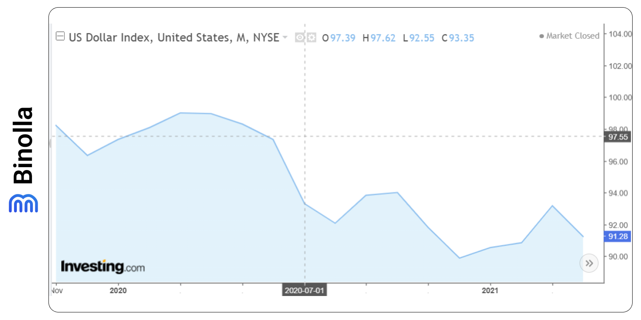Screen dimensions: 641x320
Task: Click the Investing.com watermark logo
Action: [x=103, y=266]
